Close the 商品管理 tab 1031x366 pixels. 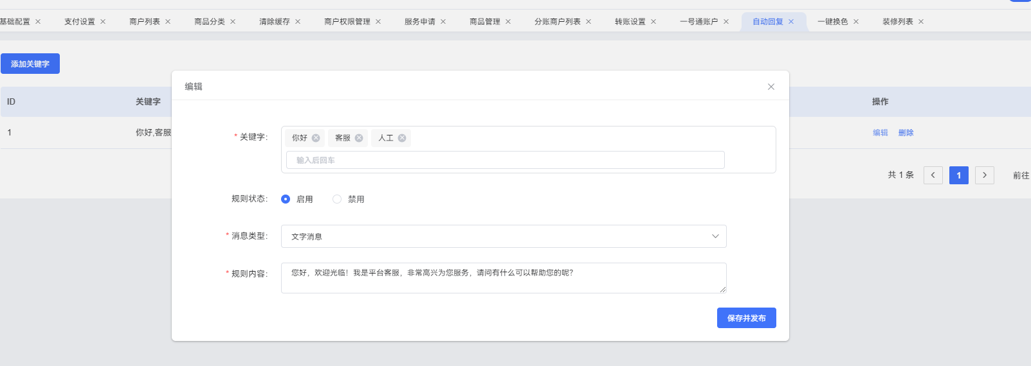[x=508, y=22]
